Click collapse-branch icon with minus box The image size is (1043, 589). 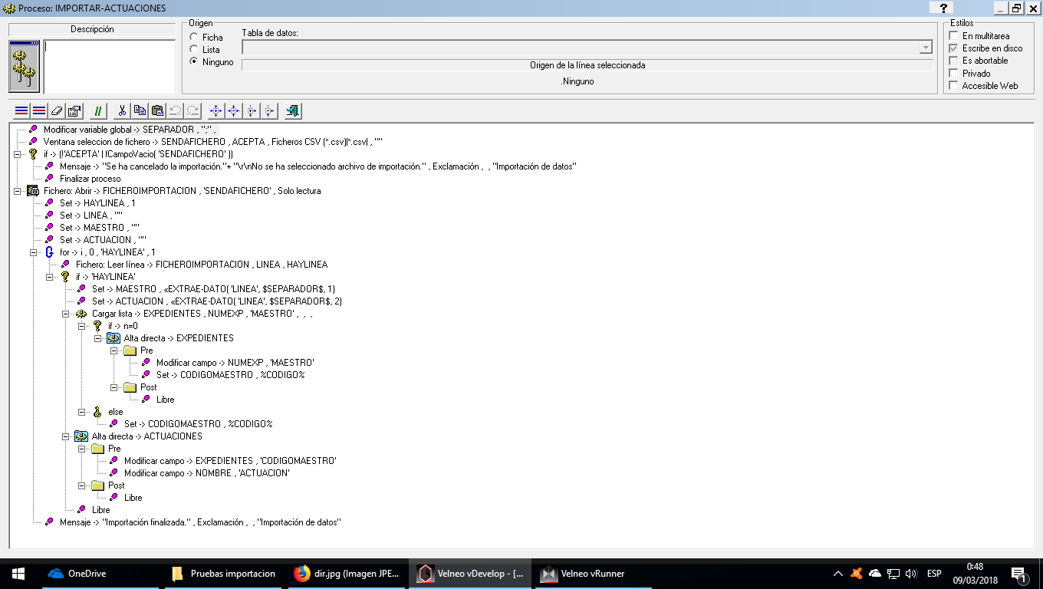pos(268,111)
